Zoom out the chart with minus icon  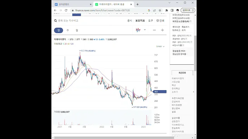click(x=154, y=30)
